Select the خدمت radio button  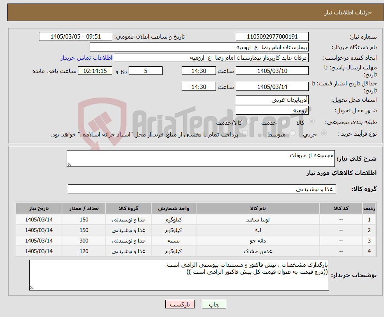pos(284,122)
